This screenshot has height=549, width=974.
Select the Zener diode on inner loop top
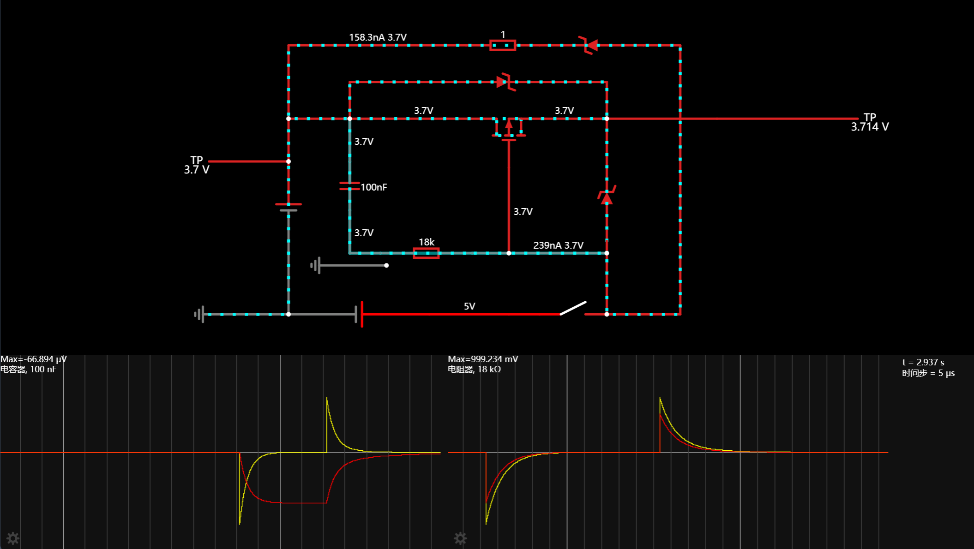pos(506,82)
